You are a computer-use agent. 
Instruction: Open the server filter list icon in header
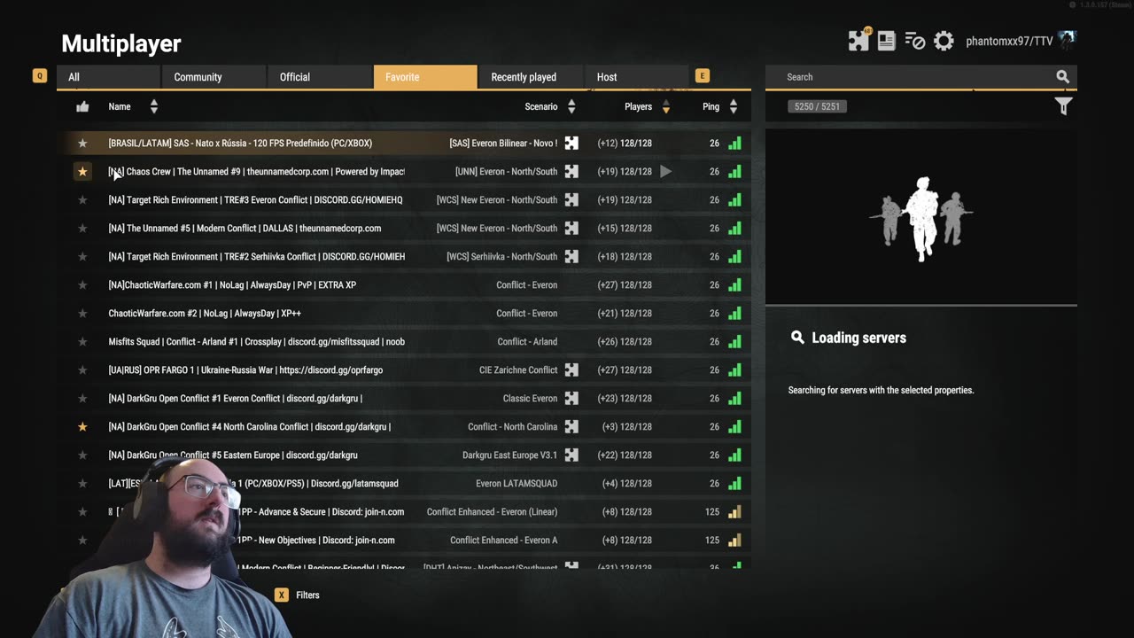[x=915, y=41]
